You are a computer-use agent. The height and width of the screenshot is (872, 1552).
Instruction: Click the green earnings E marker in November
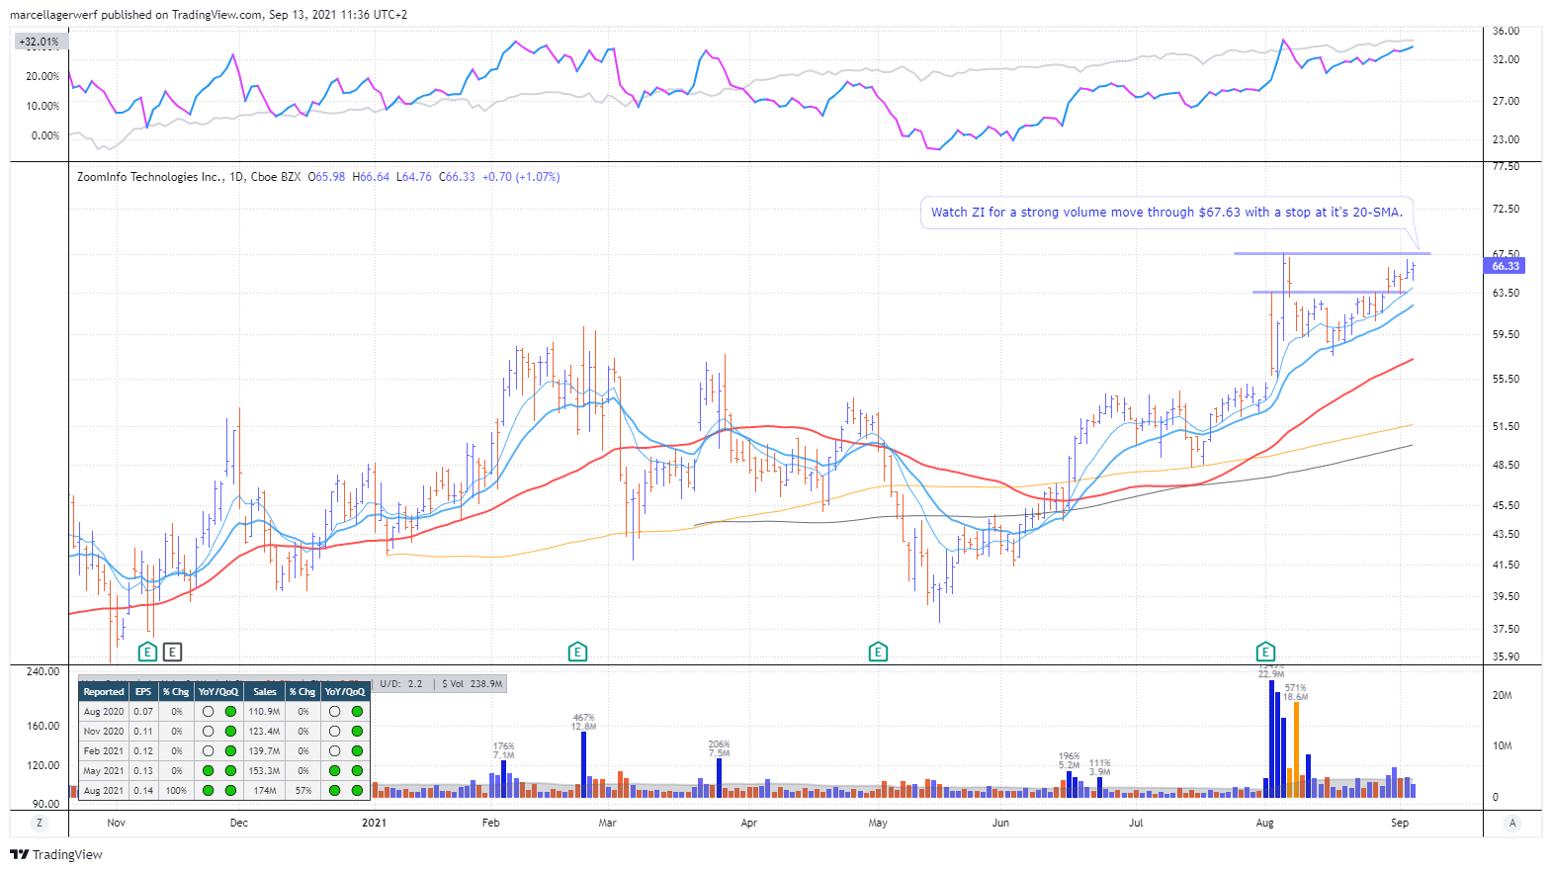147,652
